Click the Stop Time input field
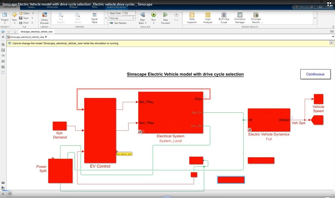 click(x=129, y=13)
